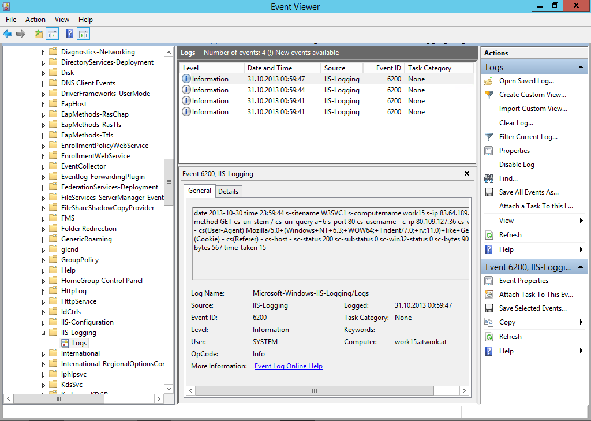Click the Back arrow toolbar icon
Viewport: 591px width, 421px height.
click(x=8, y=34)
